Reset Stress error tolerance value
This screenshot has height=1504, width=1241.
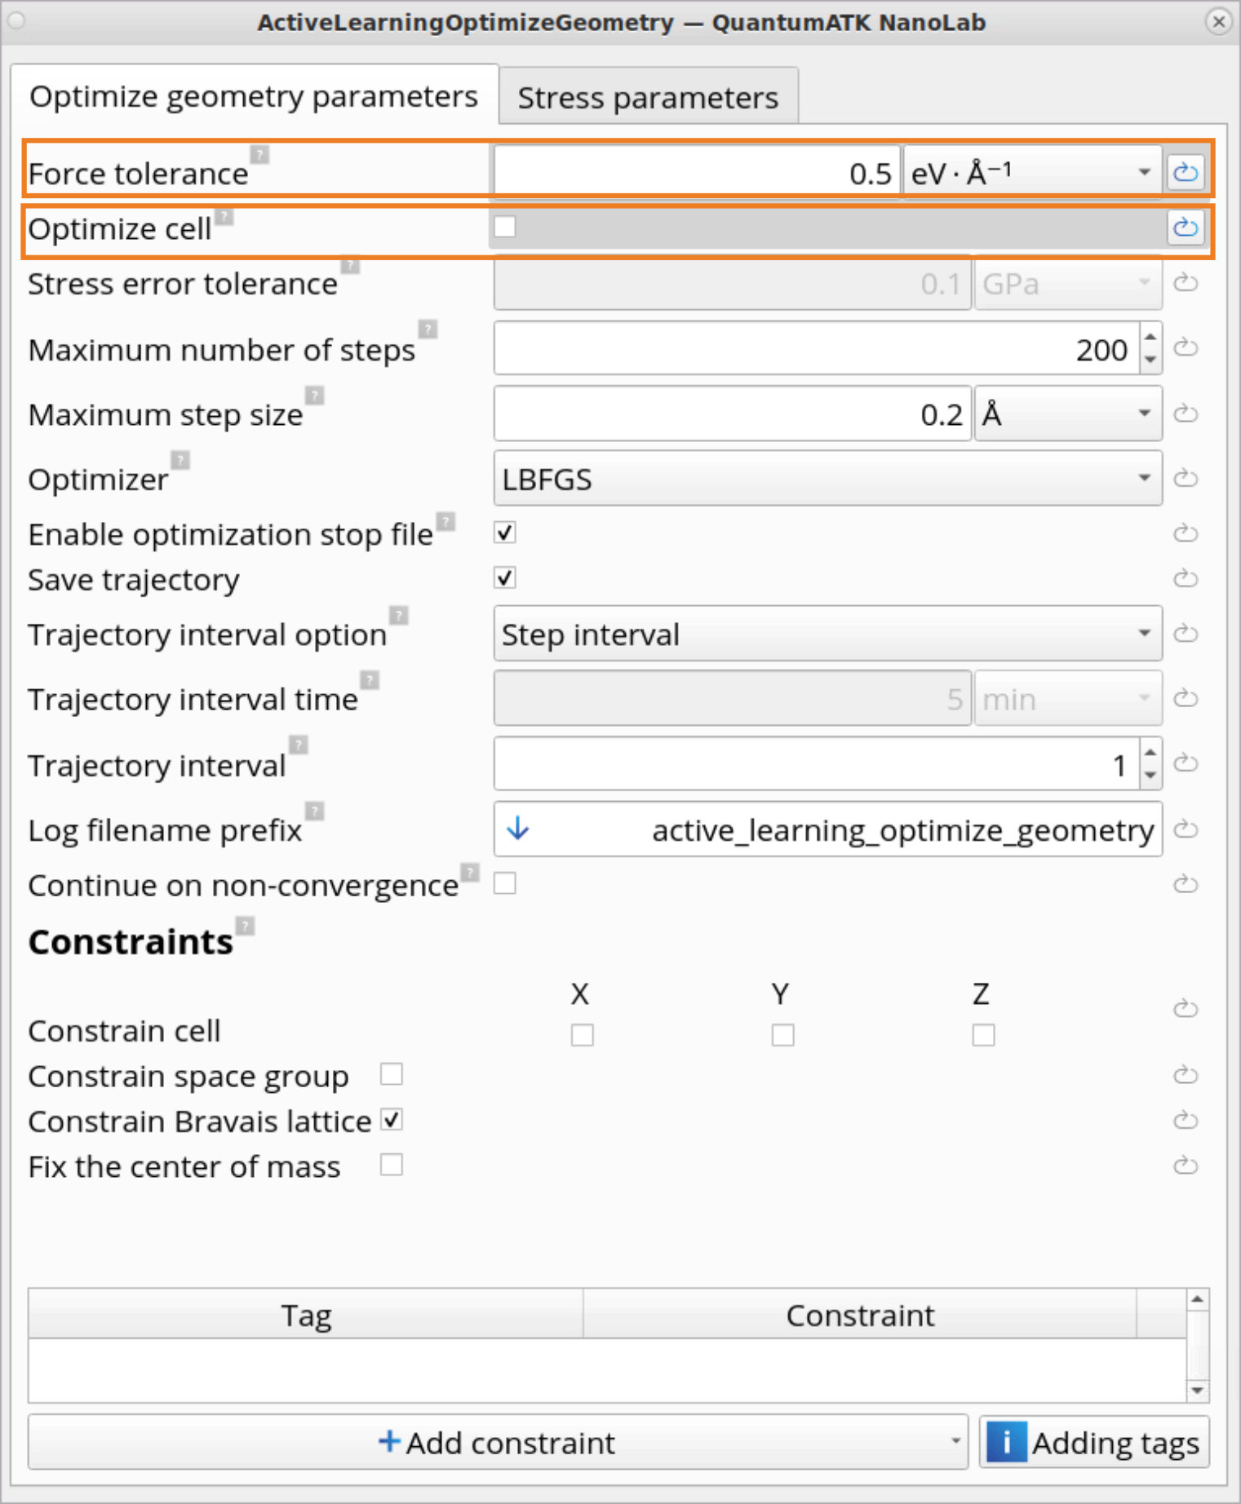pos(1186,283)
